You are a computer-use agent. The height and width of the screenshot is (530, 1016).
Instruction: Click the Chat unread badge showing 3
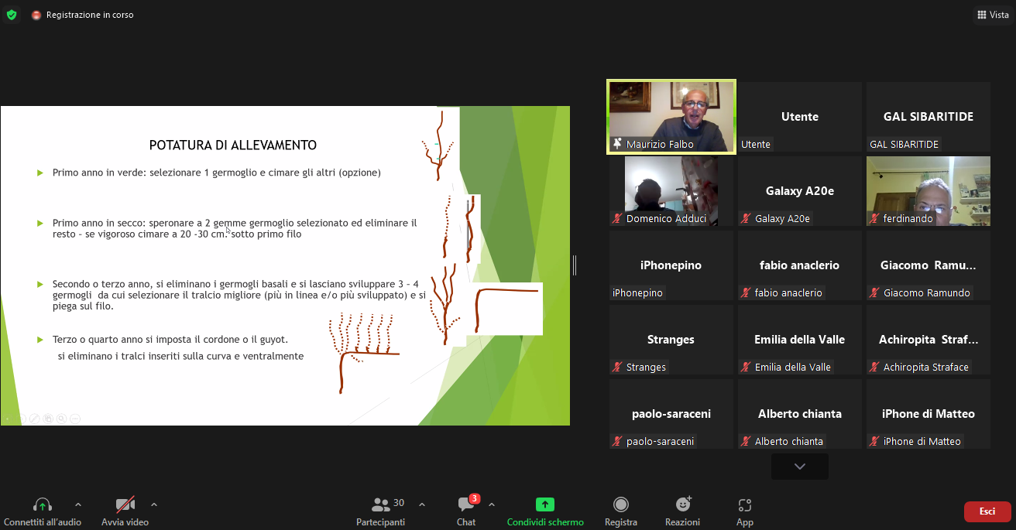(475, 498)
